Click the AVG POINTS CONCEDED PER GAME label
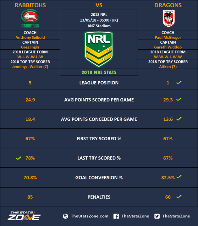The height and width of the screenshot is (226, 198). tap(99, 119)
